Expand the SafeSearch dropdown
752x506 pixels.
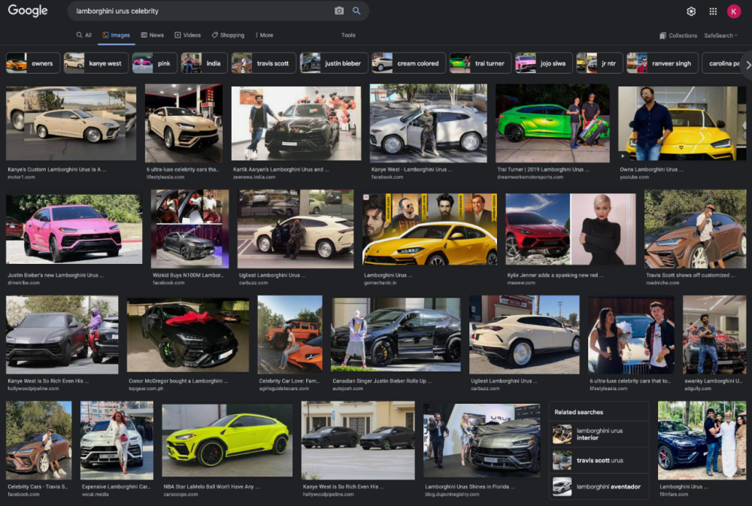point(720,35)
